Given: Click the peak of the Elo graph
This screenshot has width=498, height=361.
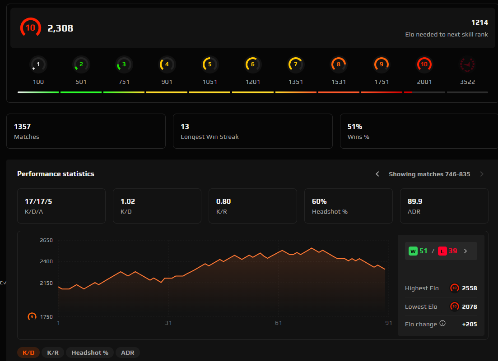Looking at the screenshot, I should 312,247.
